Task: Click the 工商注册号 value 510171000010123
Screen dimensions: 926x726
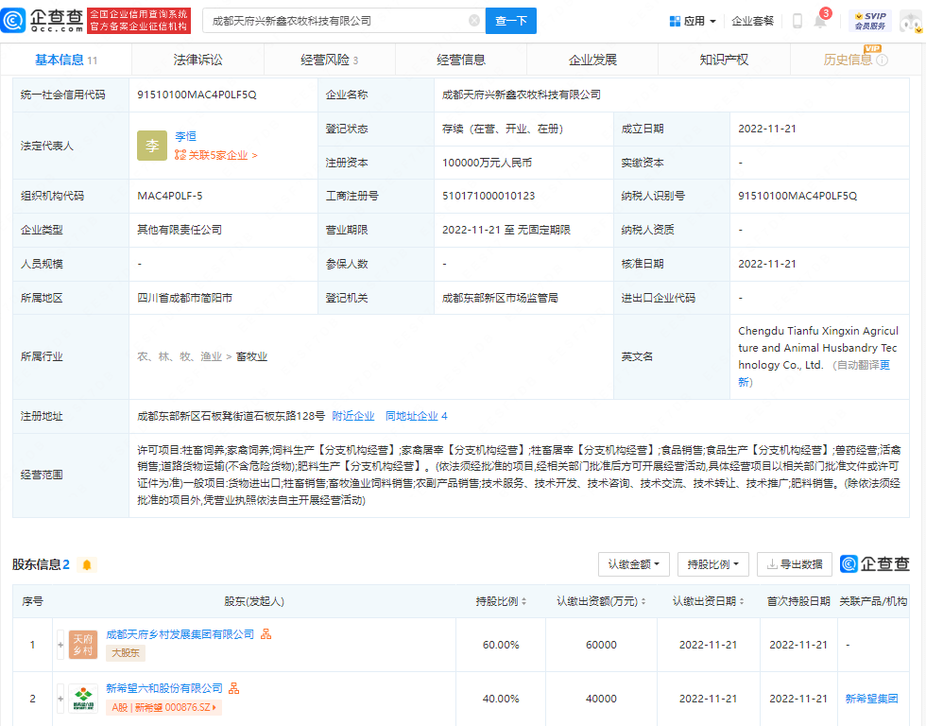Action: [489, 196]
